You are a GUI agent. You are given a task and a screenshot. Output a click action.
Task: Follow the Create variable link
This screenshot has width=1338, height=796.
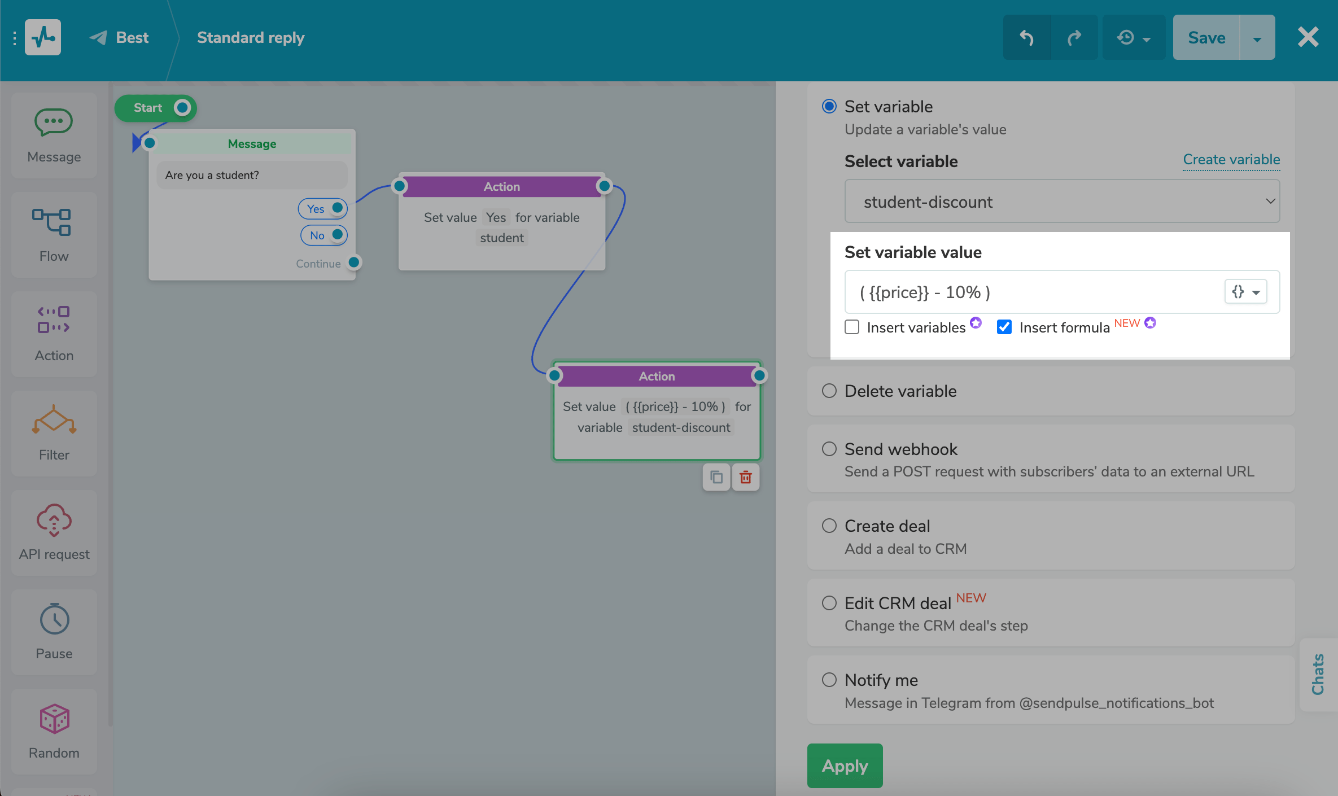coord(1231,160)
